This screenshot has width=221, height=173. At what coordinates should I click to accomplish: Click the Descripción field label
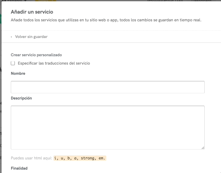[x=21, y=98]
